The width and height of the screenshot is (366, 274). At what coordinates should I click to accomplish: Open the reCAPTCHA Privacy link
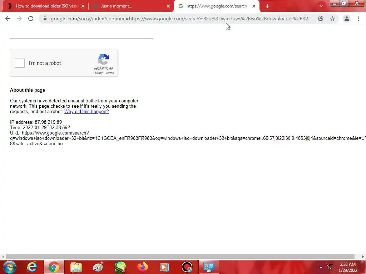point(98,73)
